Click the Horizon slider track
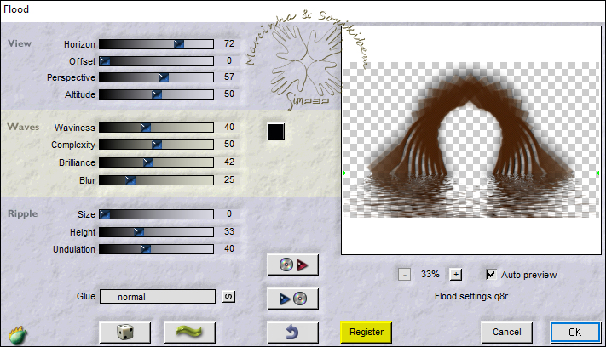The width and height of the screenshot is (606, 347). pos(156,43)
